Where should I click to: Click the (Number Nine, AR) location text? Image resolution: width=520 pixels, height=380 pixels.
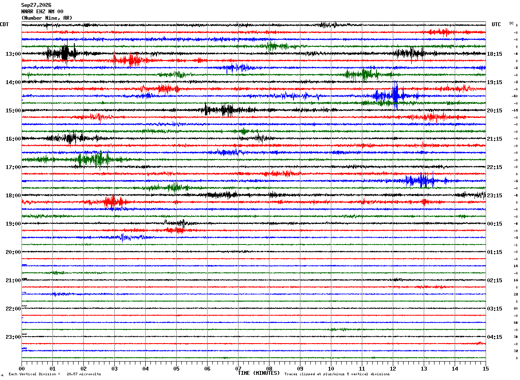(x=47, y=18)
